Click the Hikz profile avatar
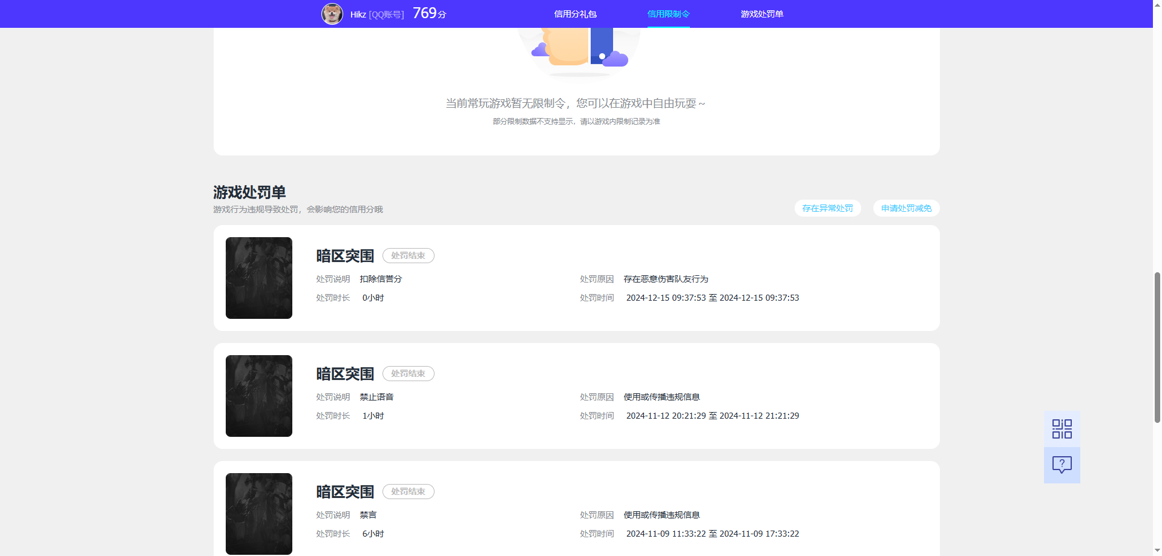Image resolution: width=1162 pixels, height=556 pixels. click(x=332, y=13)
